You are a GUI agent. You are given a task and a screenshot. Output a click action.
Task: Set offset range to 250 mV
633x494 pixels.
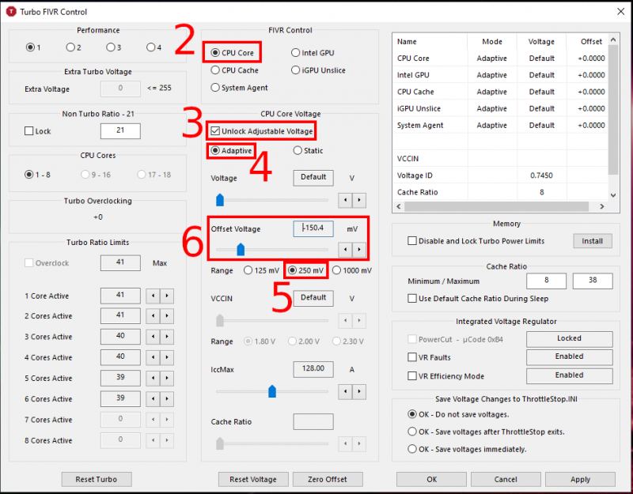coord(305,270)
